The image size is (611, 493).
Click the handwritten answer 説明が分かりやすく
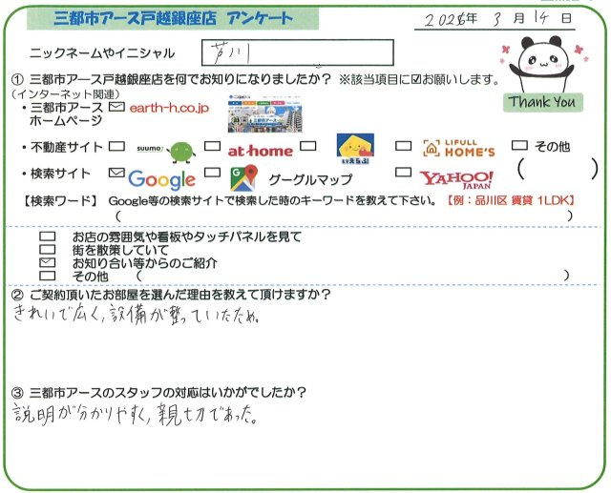pyautogui.click(x=136, y=417)
